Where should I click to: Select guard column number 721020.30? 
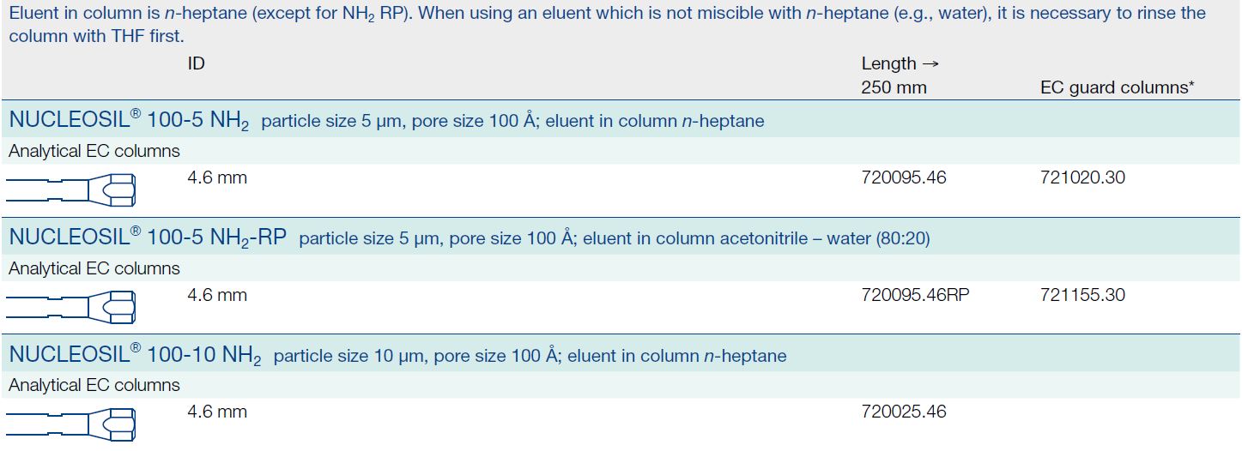click(x=1082, y=178)
